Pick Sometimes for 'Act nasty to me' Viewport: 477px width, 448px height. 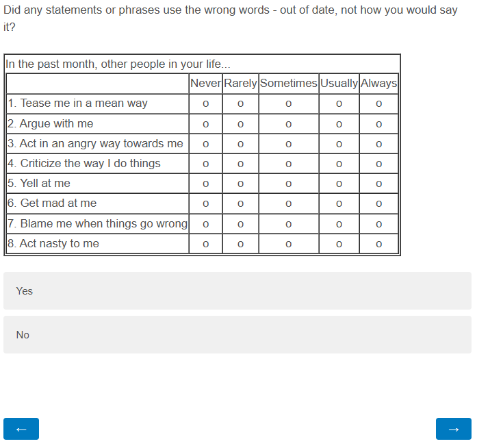pyautogui.click(x=288, y=244)
